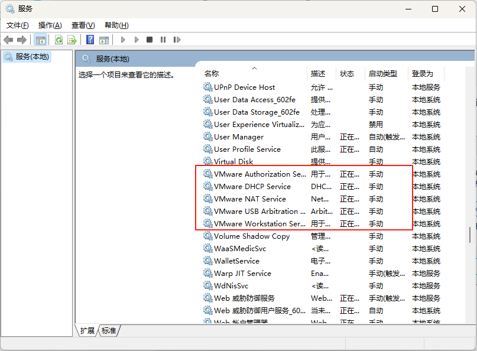The image size is (477, 351).
Task: Open the Help question mark icon
Action: pyautogui.click(x=90, y=40)
